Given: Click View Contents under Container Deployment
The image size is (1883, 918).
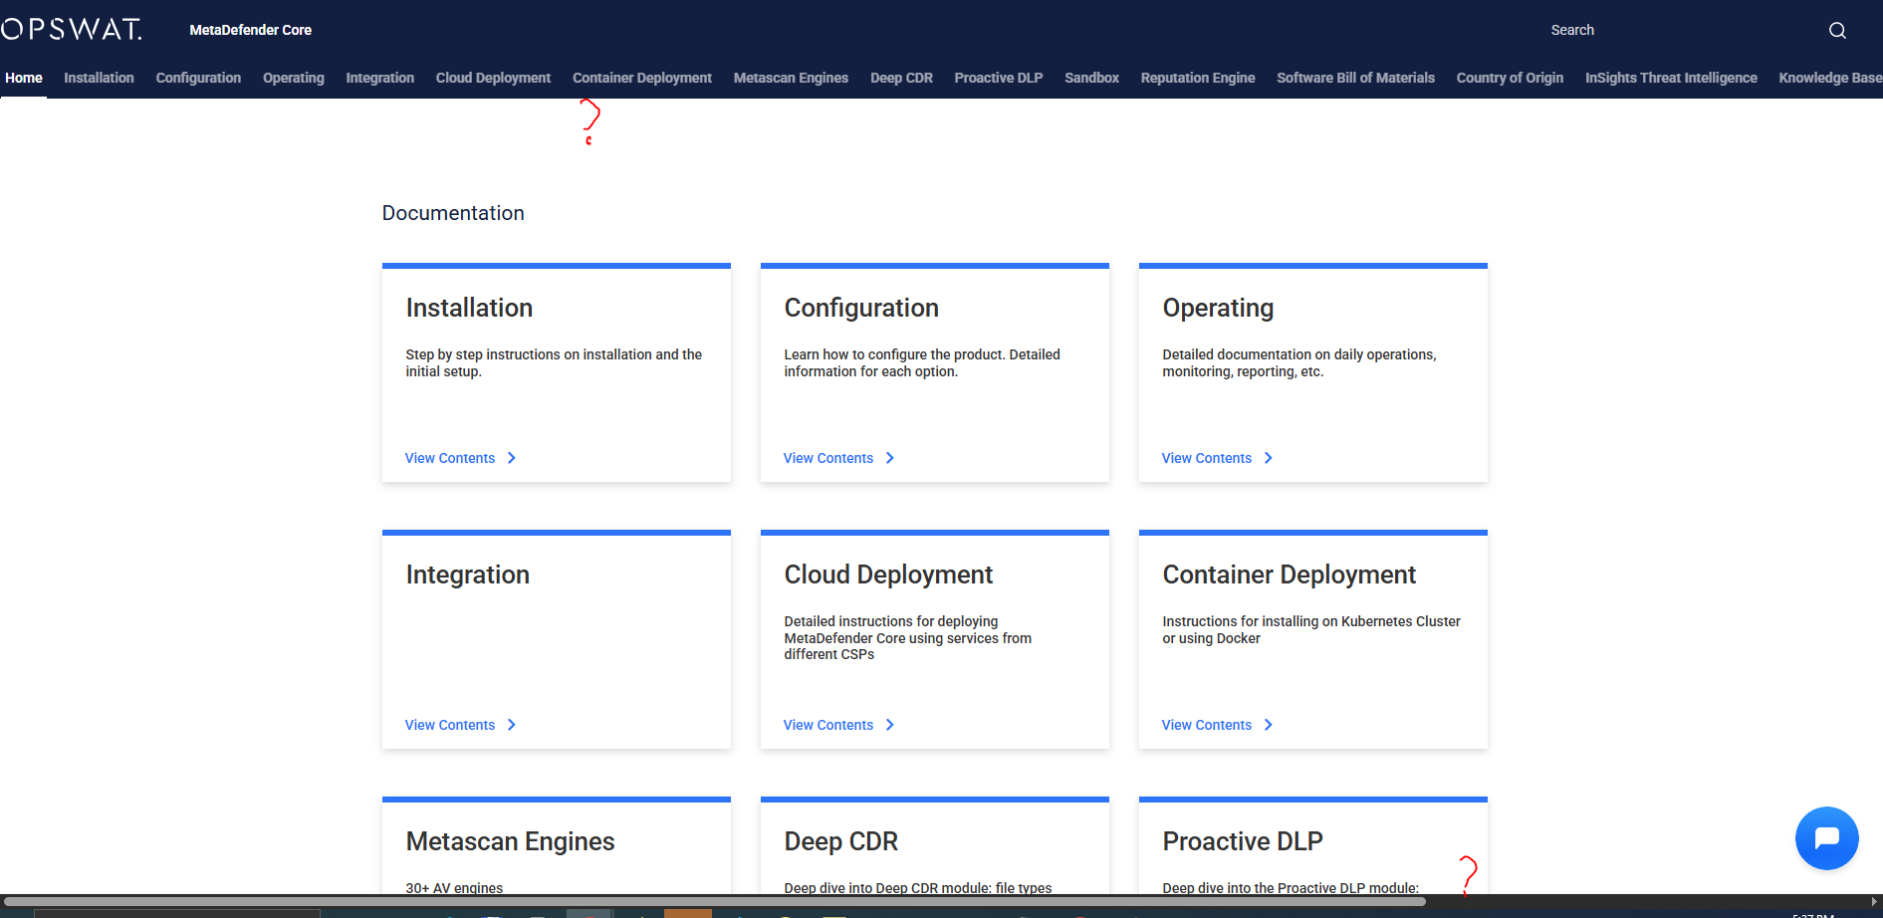Looking at the screenshot, I should [x=1207, y=725].
